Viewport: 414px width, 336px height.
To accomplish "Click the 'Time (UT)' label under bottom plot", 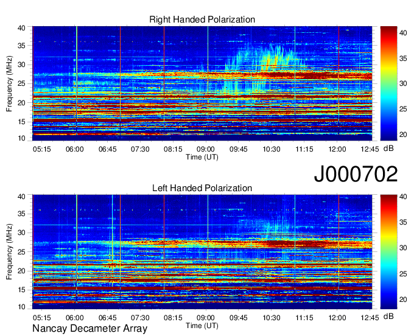I will click(x=202, y=326).
